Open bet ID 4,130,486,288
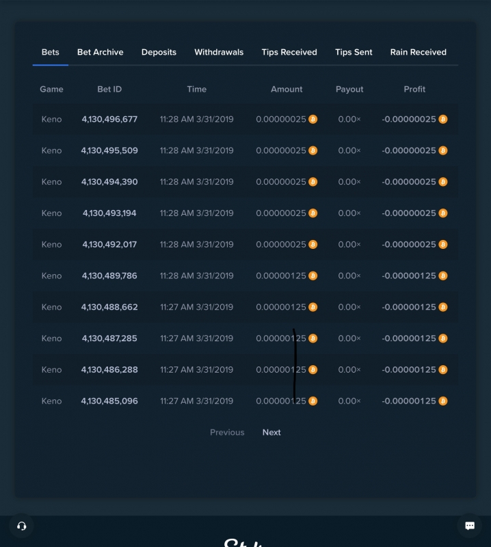The image size is (491, 547). point(109,370)
